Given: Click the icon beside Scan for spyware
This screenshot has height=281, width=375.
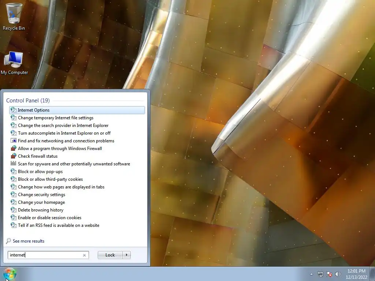Looking at the screenshot, I should click(14, 164).
